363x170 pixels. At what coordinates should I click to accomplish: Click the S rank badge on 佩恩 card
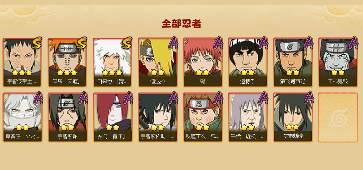tap(82, 43)
